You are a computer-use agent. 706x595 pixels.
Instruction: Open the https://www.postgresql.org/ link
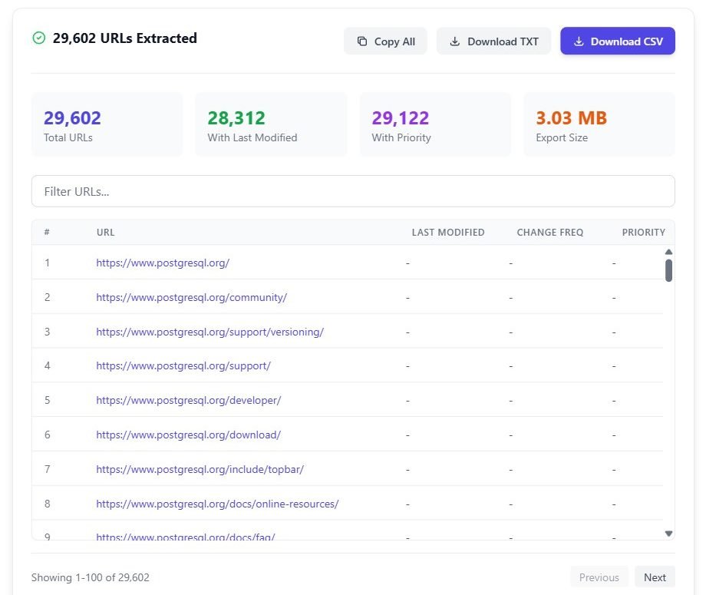(163, 263)
